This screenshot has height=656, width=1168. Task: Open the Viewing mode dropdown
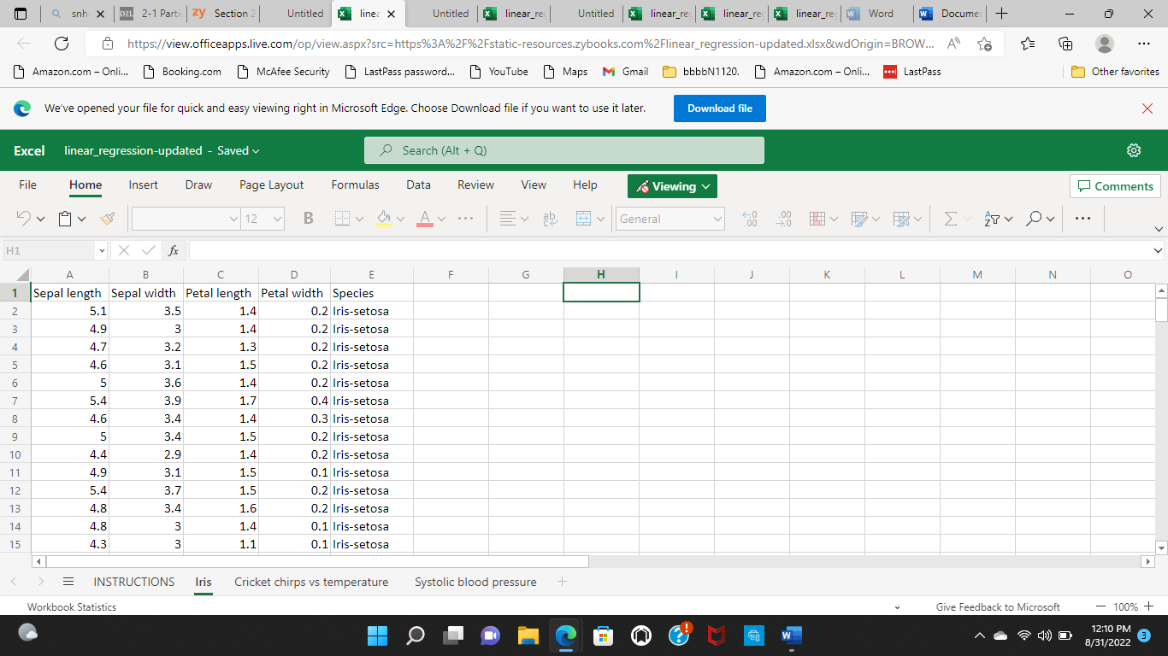(x=672, y=186)
